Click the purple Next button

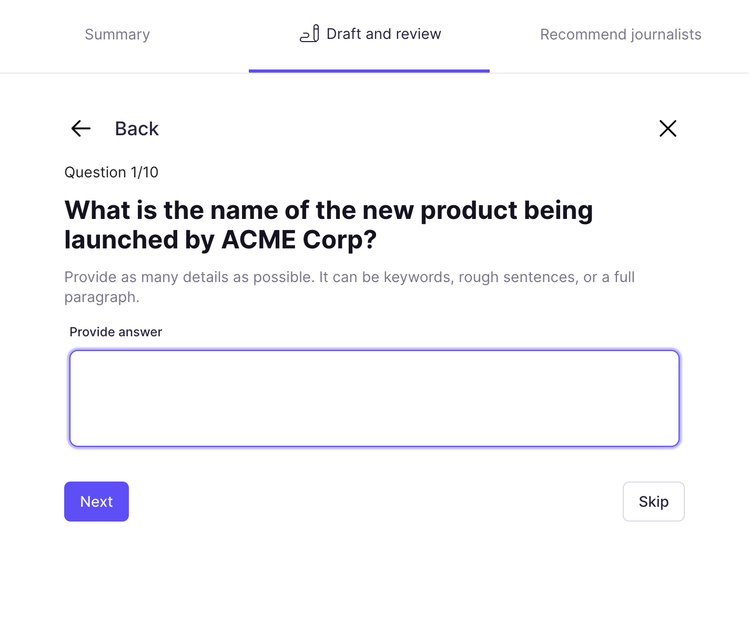click(96, 502)
